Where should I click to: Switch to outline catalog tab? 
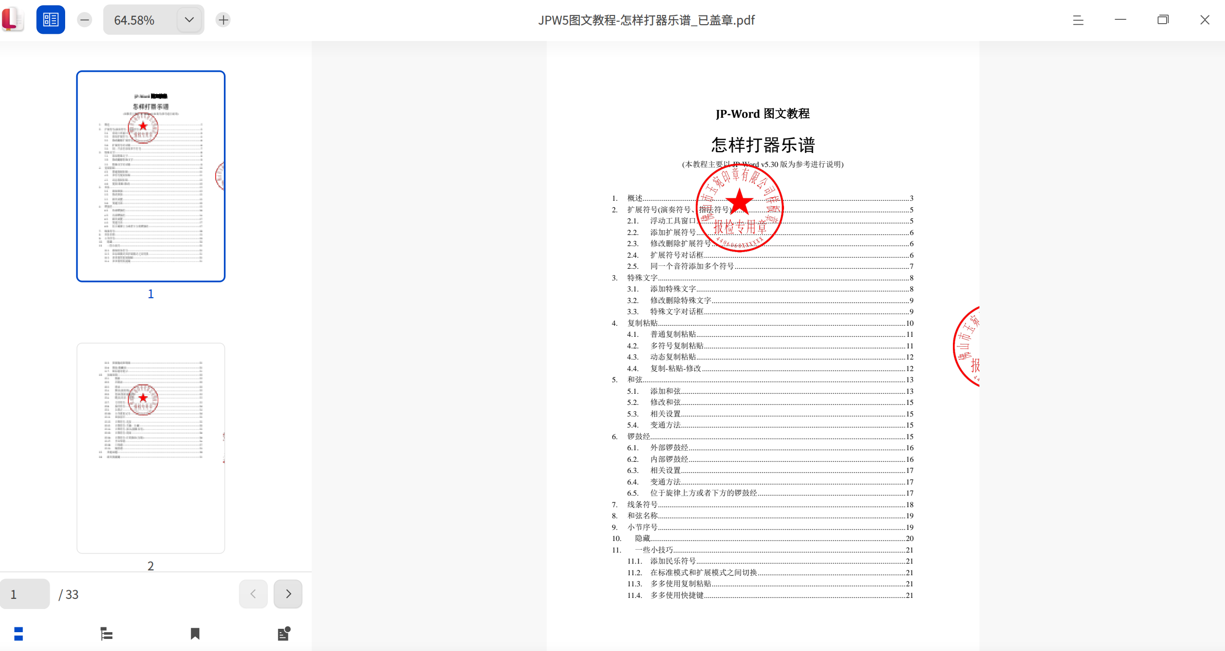click(107, 634)
